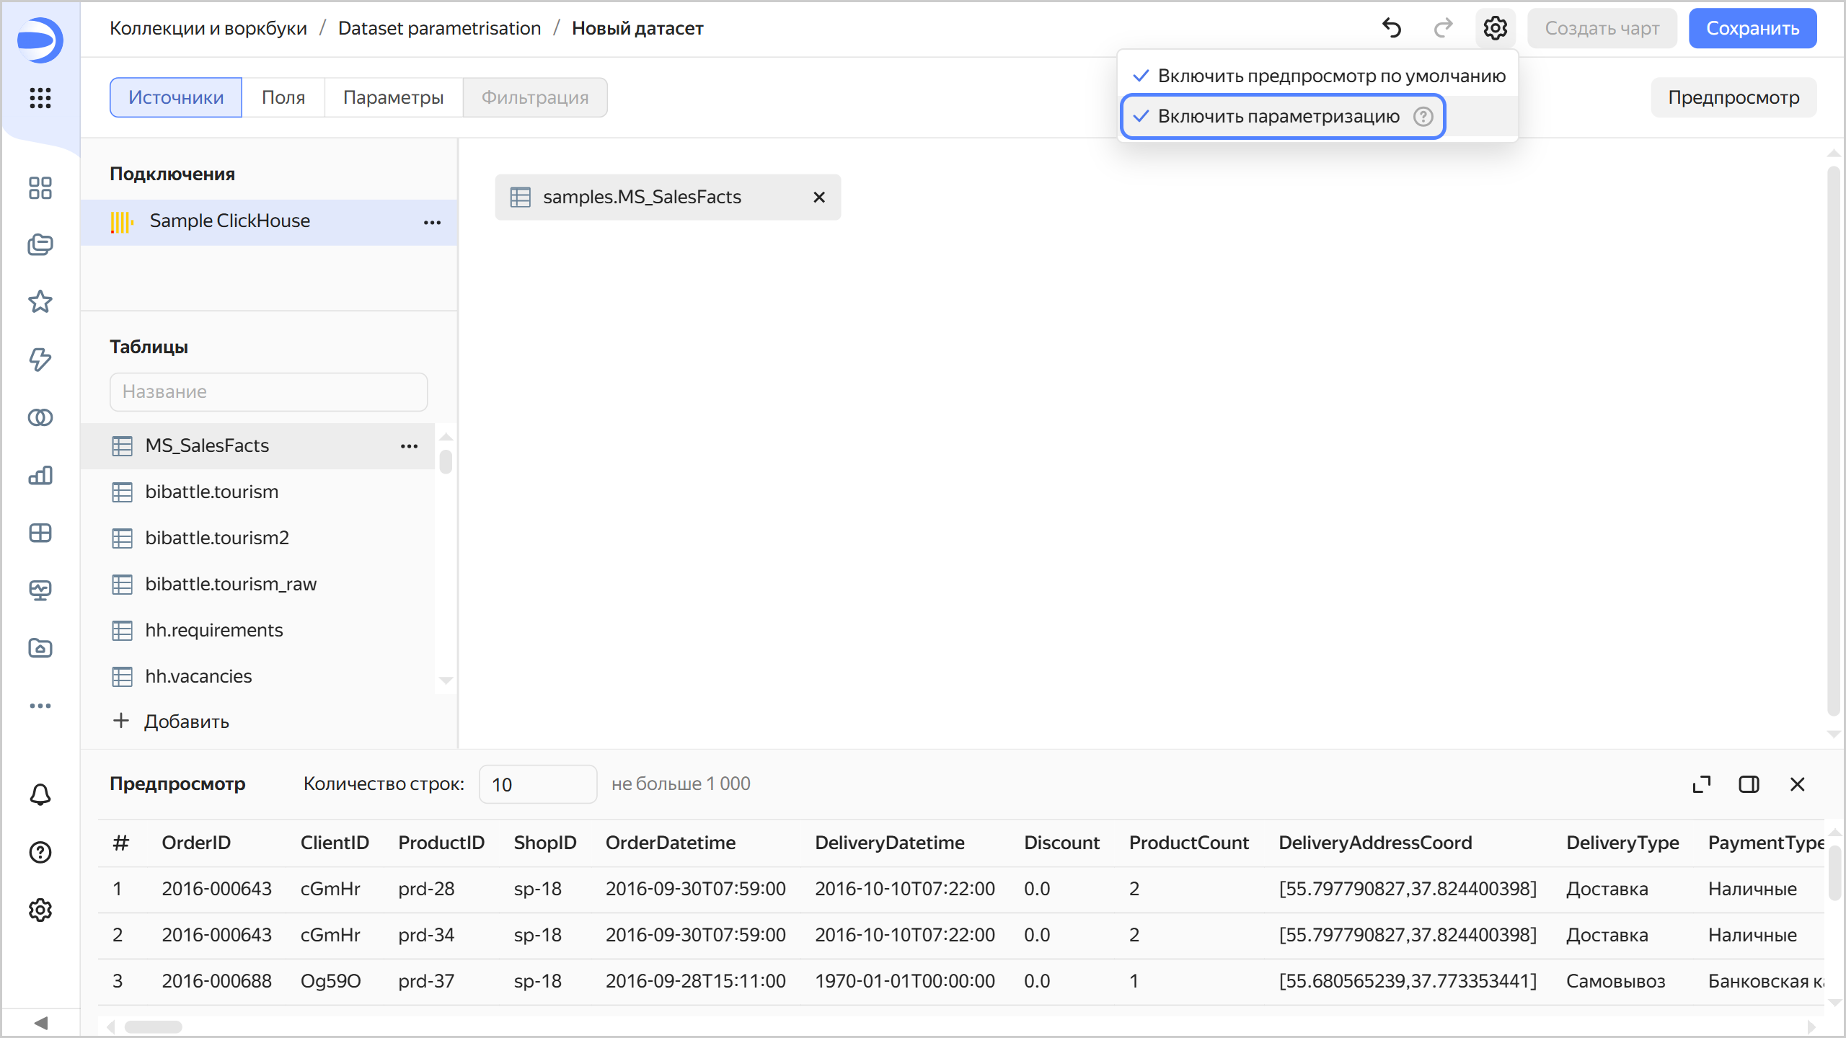Viewport: 1846px width, 1038px height.
Task: Open Sample ClickHouse connection more menu
Action: click(x=432, y=222)
